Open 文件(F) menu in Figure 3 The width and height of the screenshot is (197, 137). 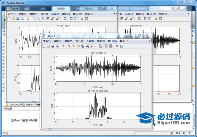[47, 41]
